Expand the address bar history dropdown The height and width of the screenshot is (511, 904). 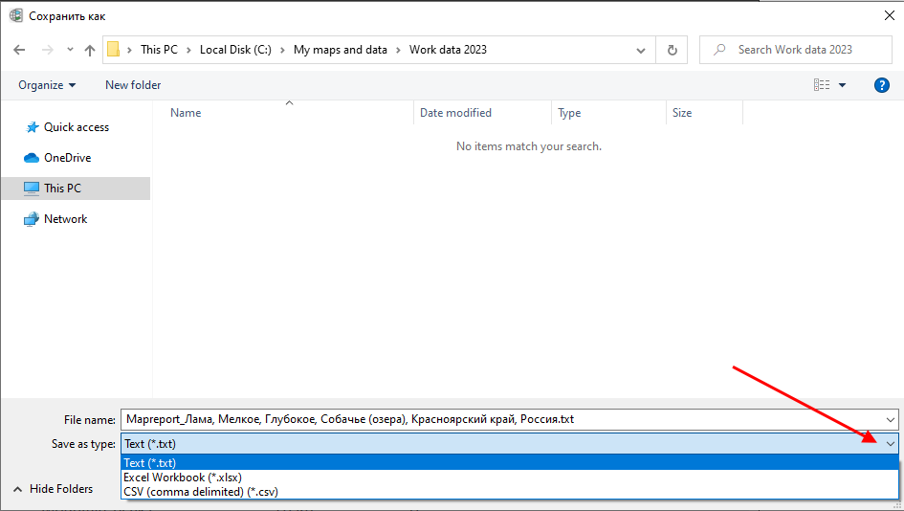[x=640, y=50]
